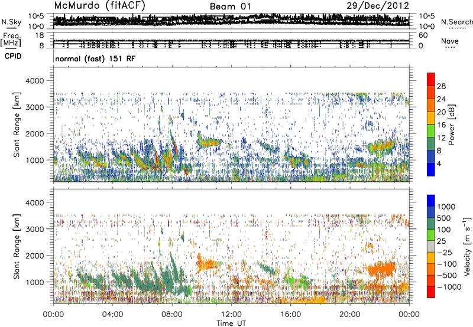Viewport: 473px width, 327px height.
Task: Click the McMurdo (fitACF) title text
Action: [99, 6]
